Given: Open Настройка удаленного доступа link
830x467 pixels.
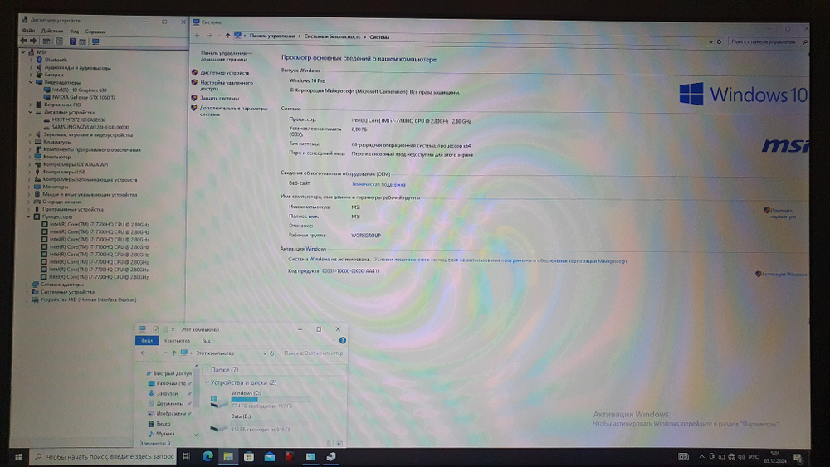Looking at the screenshot, I should (227, 85).
